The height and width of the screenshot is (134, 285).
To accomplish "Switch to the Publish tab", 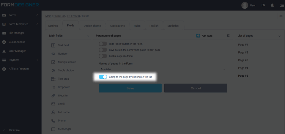I will 154,26.
